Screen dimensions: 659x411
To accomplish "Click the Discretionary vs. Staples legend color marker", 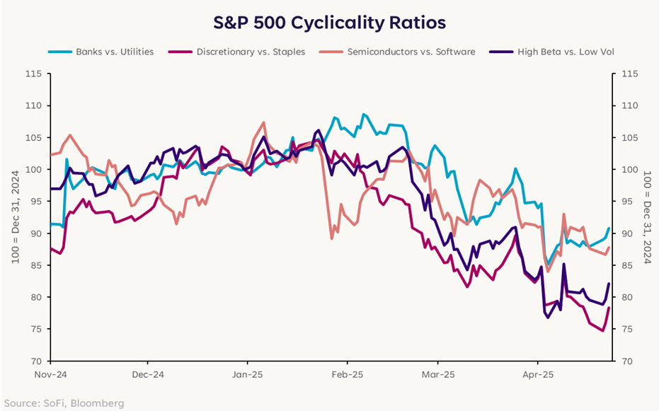I will coord(183,52).
